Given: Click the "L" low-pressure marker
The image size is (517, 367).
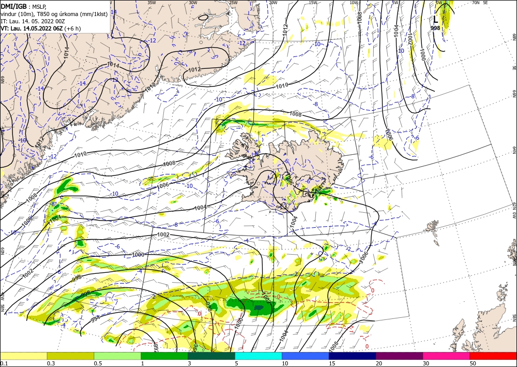Looking at the screenshot, I should (435, 21).
